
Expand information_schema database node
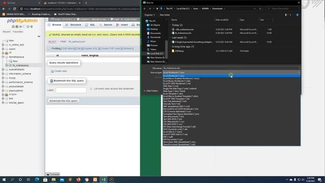pos(3,74)
